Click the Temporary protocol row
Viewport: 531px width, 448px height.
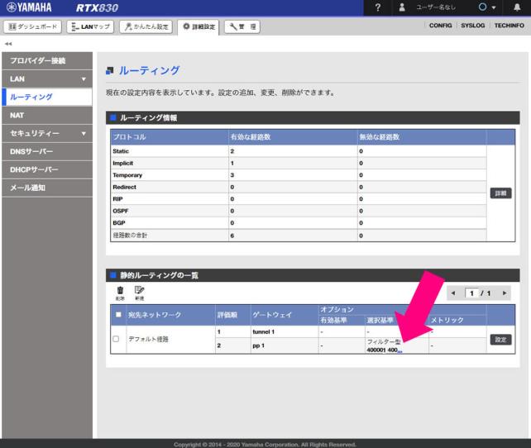[x=299, y=175]
